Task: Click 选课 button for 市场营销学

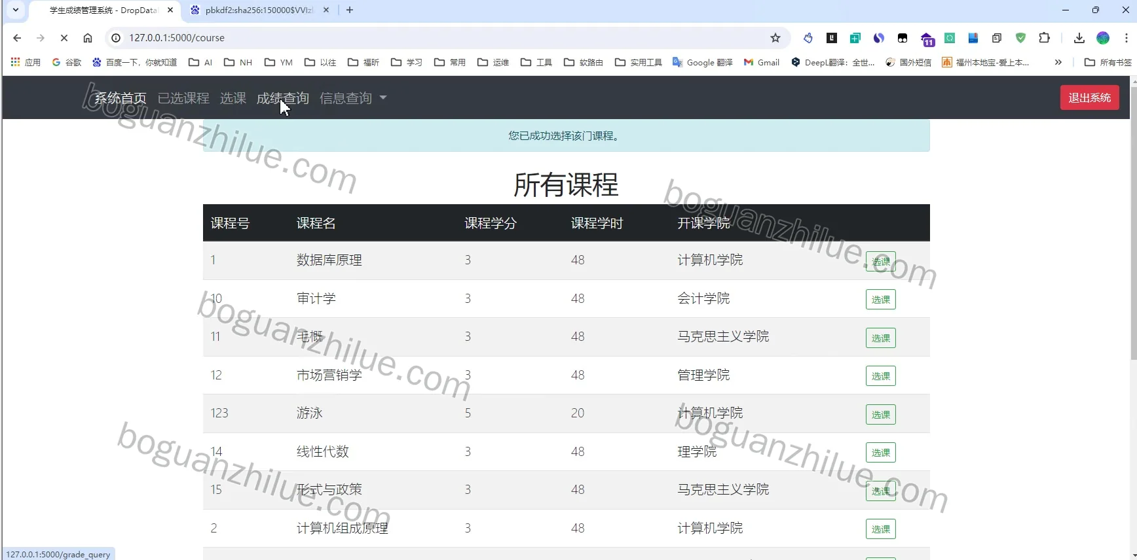Action: pyautogui.click(x=881, y=376)
